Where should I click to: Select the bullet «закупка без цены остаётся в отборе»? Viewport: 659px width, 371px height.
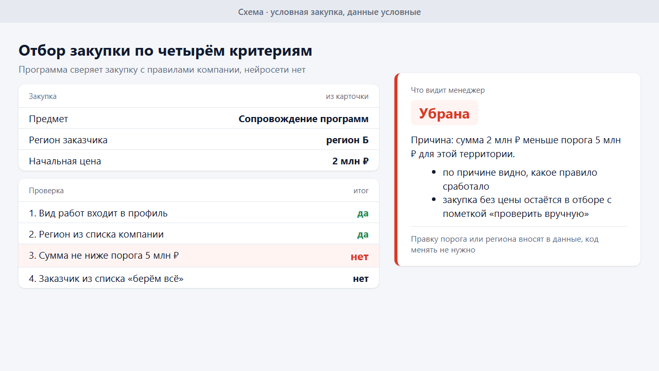click(x=527, y=207)
